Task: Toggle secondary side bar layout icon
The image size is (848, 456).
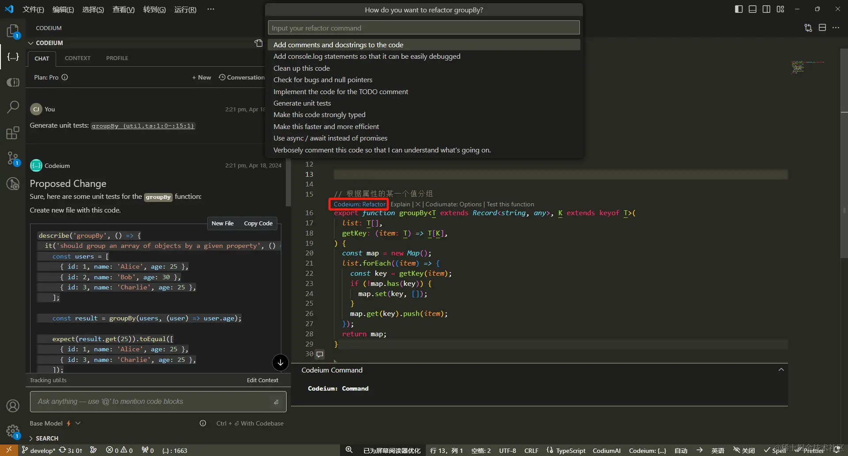Action: pos(766,9)
